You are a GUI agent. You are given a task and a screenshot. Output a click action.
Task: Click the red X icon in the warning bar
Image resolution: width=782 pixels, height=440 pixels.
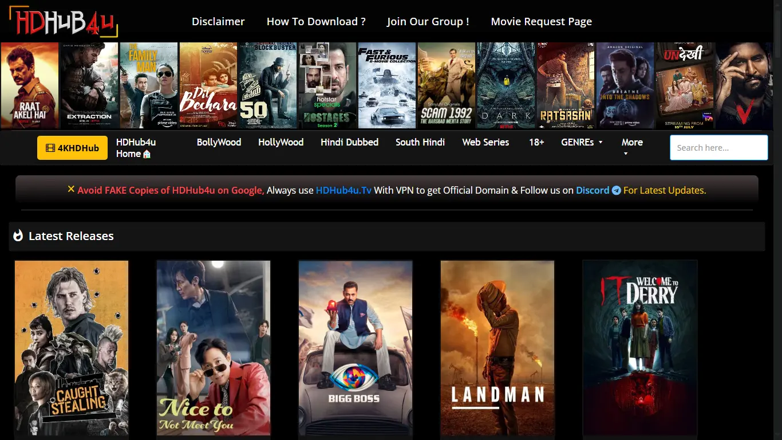[x=71, y=190]
